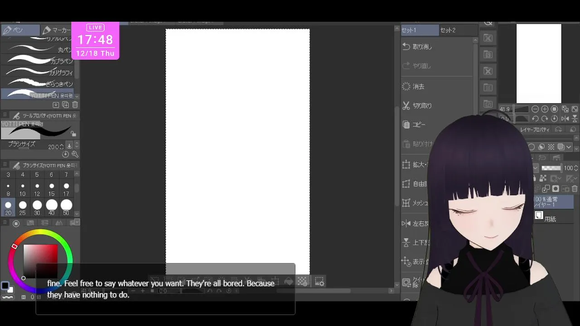This screenshot has height=326, width=580.
Task: Zoom in with navigator plus icon
Action: (545, 109)
